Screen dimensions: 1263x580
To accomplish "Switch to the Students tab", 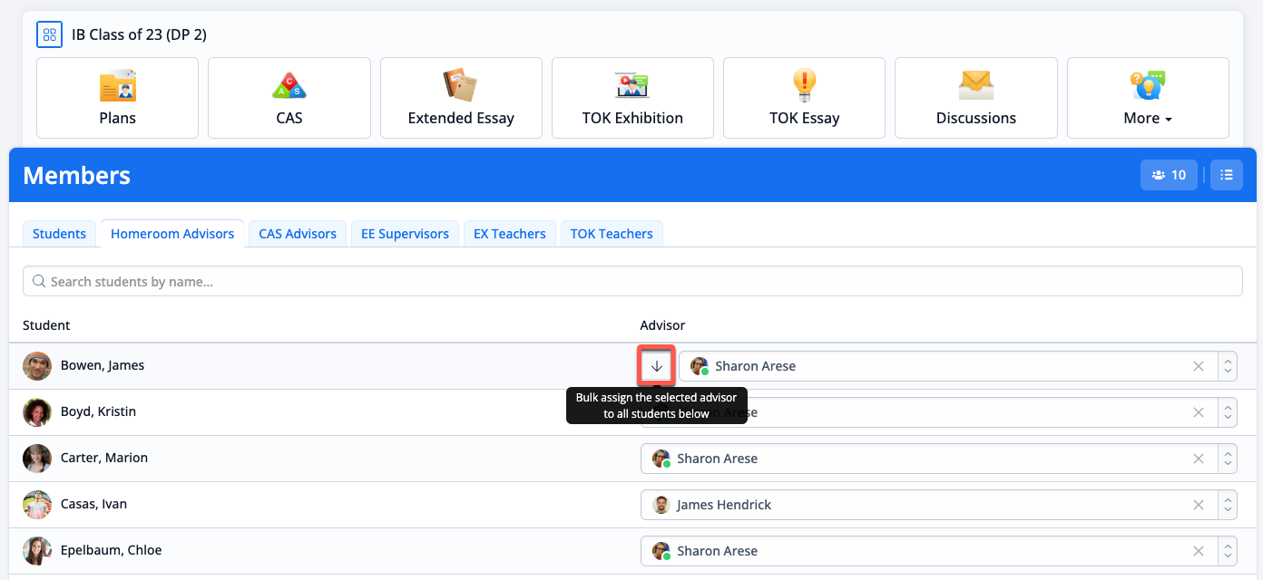I will click(59, 234).
